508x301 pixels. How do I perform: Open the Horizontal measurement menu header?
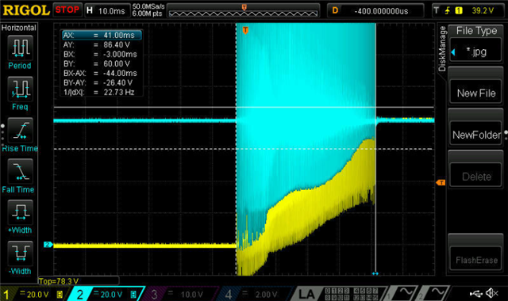point(19,28)
